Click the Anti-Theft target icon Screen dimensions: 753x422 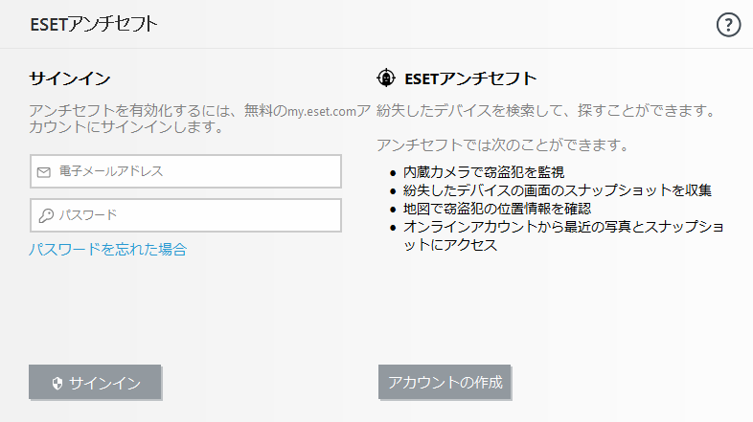[386, 78]
